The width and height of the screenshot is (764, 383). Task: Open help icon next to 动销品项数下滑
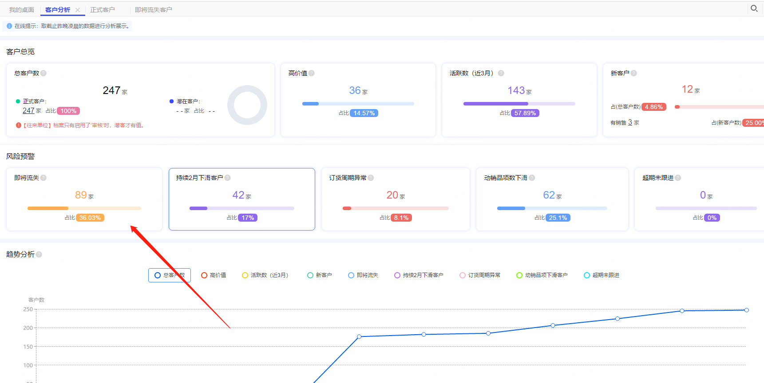pos(532,178)
